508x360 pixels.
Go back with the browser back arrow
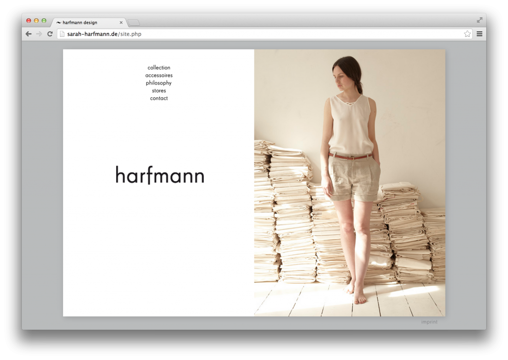(x=28, y=34)
